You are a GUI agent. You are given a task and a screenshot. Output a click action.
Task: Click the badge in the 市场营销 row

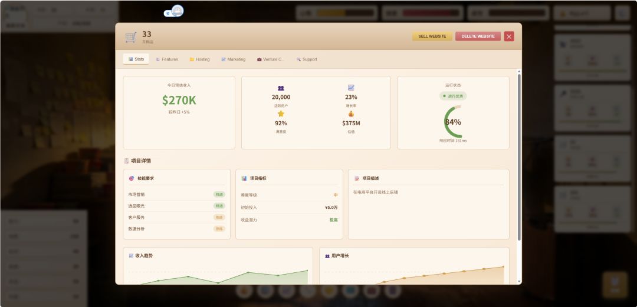(x=219, y=195)
